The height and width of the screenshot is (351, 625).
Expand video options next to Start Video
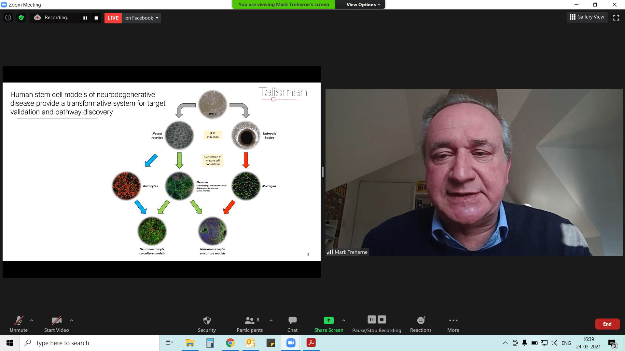(x=72, y=320)
